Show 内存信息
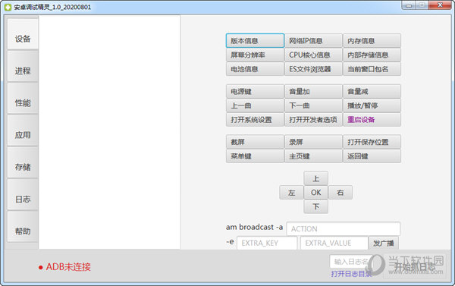This screenshot has height=286, width=455. coord(372,41)
